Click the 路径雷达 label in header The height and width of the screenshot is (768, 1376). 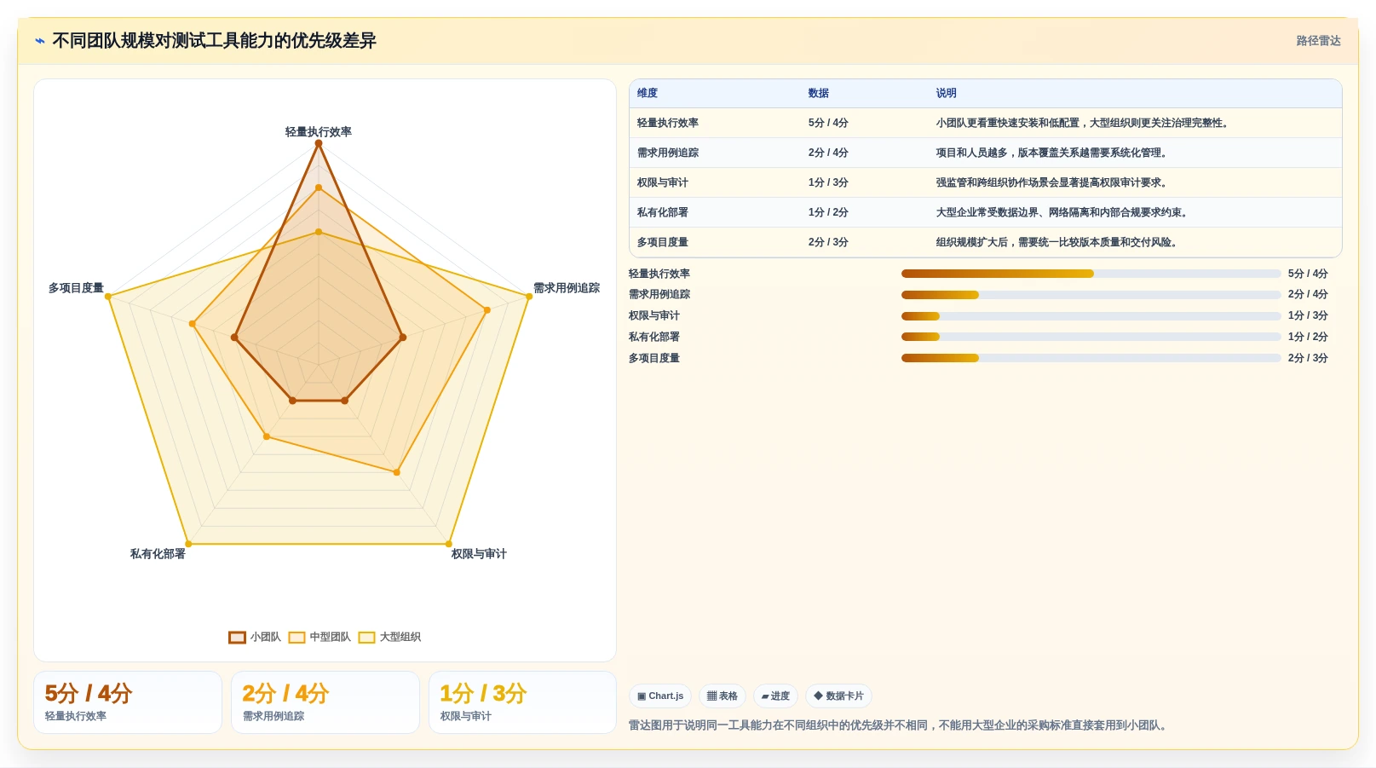click(x=1318, y=41)
